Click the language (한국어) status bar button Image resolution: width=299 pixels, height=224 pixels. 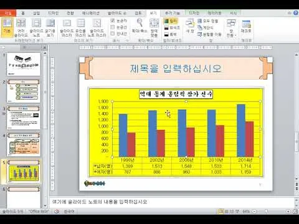69,212
